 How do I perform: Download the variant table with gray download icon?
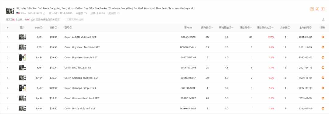pyautogui.click(x=323, y=19)
